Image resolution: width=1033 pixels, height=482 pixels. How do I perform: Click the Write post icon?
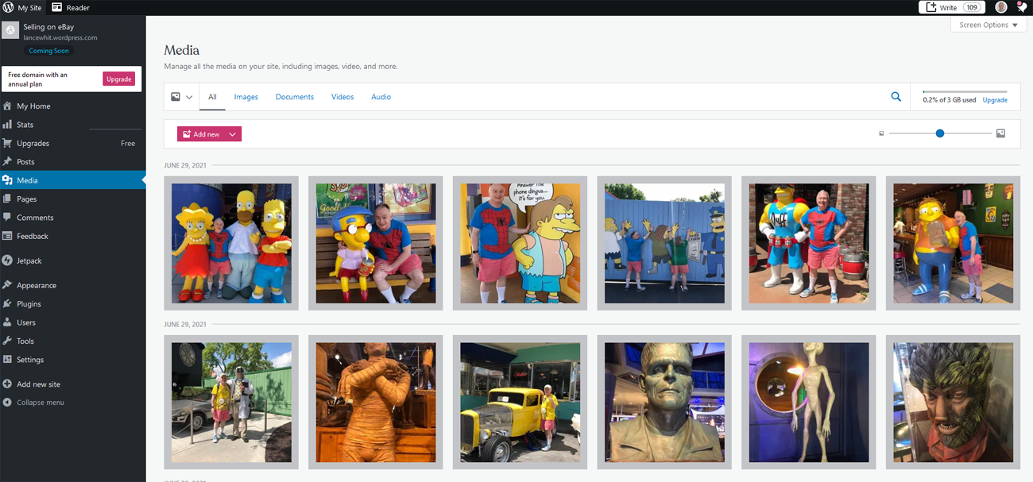coord(931,7)
